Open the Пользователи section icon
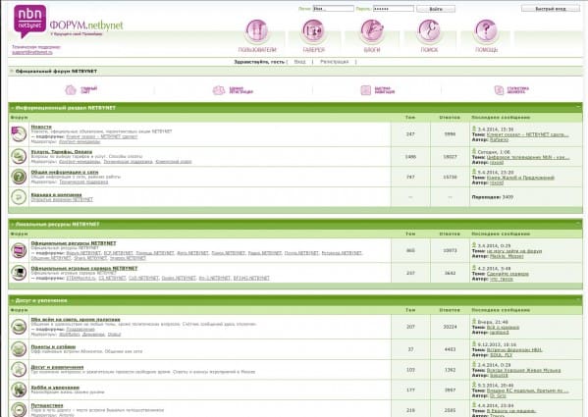This screenshot has height=417, width=588. (257, 31)
